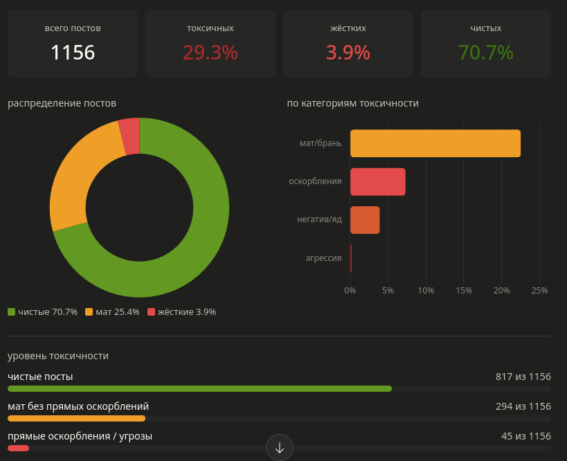Select the orange мат legend swatch
This screenshot has width=567, height=461.
pos(89,311)
